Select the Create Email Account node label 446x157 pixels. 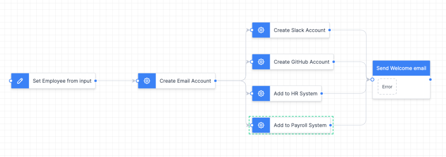185,81
